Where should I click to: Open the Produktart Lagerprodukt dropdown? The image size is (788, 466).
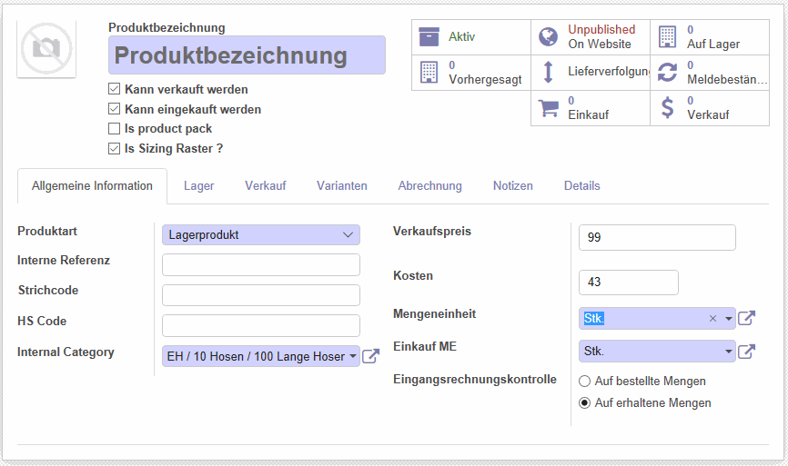261,234
